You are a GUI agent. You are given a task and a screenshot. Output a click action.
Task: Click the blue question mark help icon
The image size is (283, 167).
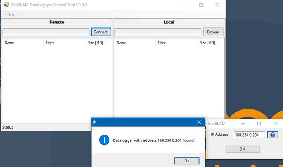[272, 135]
